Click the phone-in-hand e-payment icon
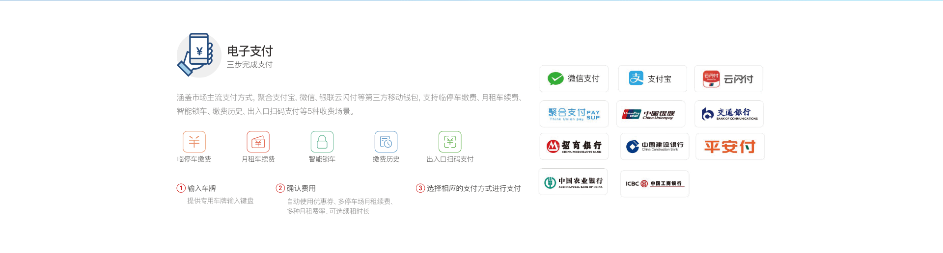 click(x=198, y=54)
